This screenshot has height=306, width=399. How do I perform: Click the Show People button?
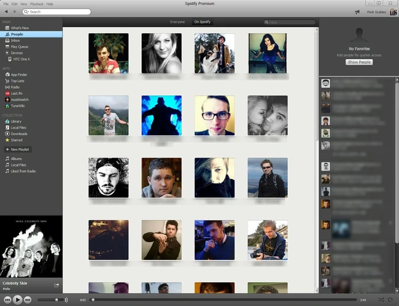tap(359, 62)
